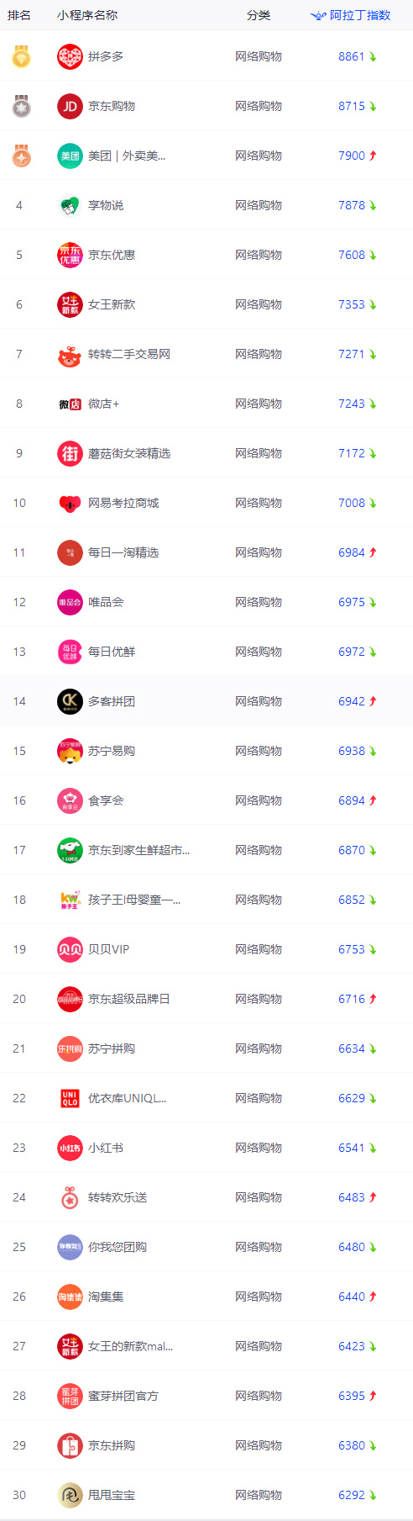Click the 分类 column header
Image resolution: width=413 pixels, height=1521 pixels.
click(259, 15)
